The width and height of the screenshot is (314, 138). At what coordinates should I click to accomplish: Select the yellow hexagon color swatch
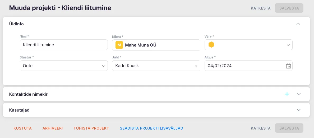(211, 45)
